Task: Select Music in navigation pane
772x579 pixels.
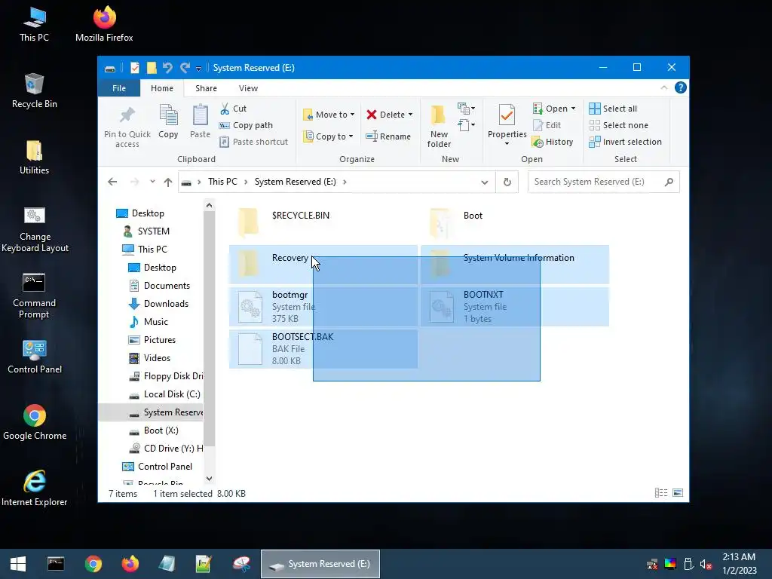Action: pyautogui.click(x=155, y=322)
